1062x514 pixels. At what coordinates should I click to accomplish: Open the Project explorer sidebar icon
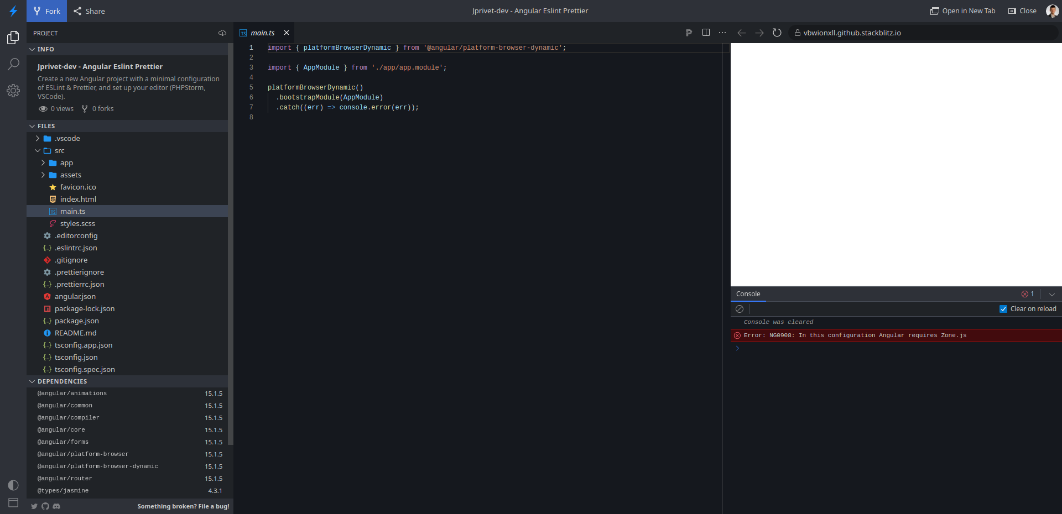[13, 37]
